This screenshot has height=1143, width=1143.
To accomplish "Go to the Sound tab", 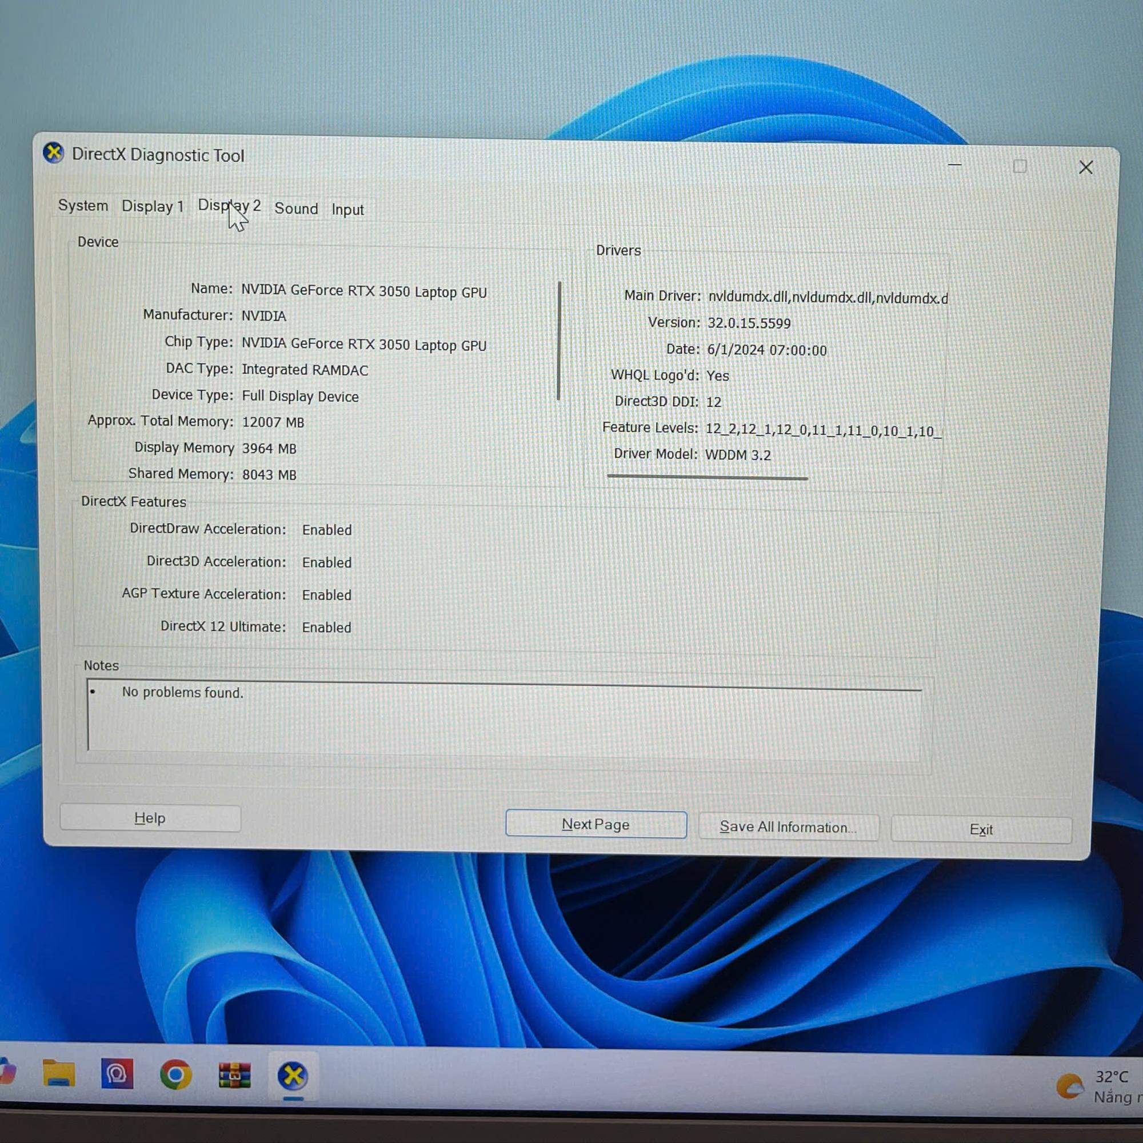I will [x=296, y=208].
